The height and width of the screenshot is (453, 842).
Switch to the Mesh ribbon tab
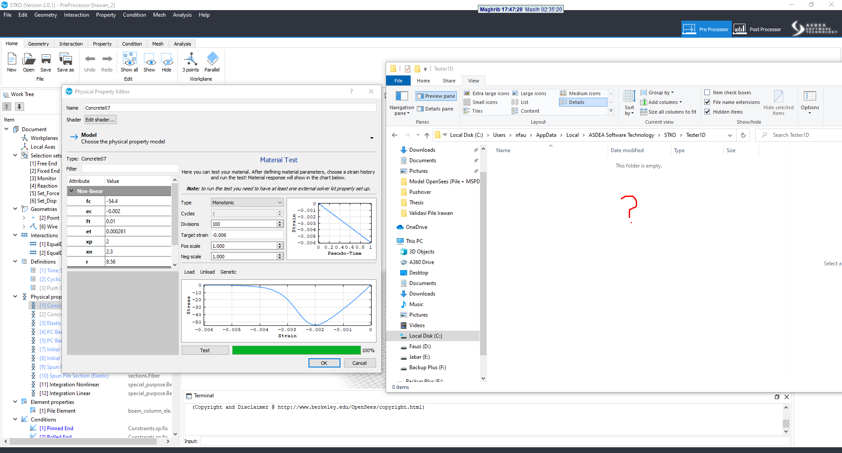(158, 44)
